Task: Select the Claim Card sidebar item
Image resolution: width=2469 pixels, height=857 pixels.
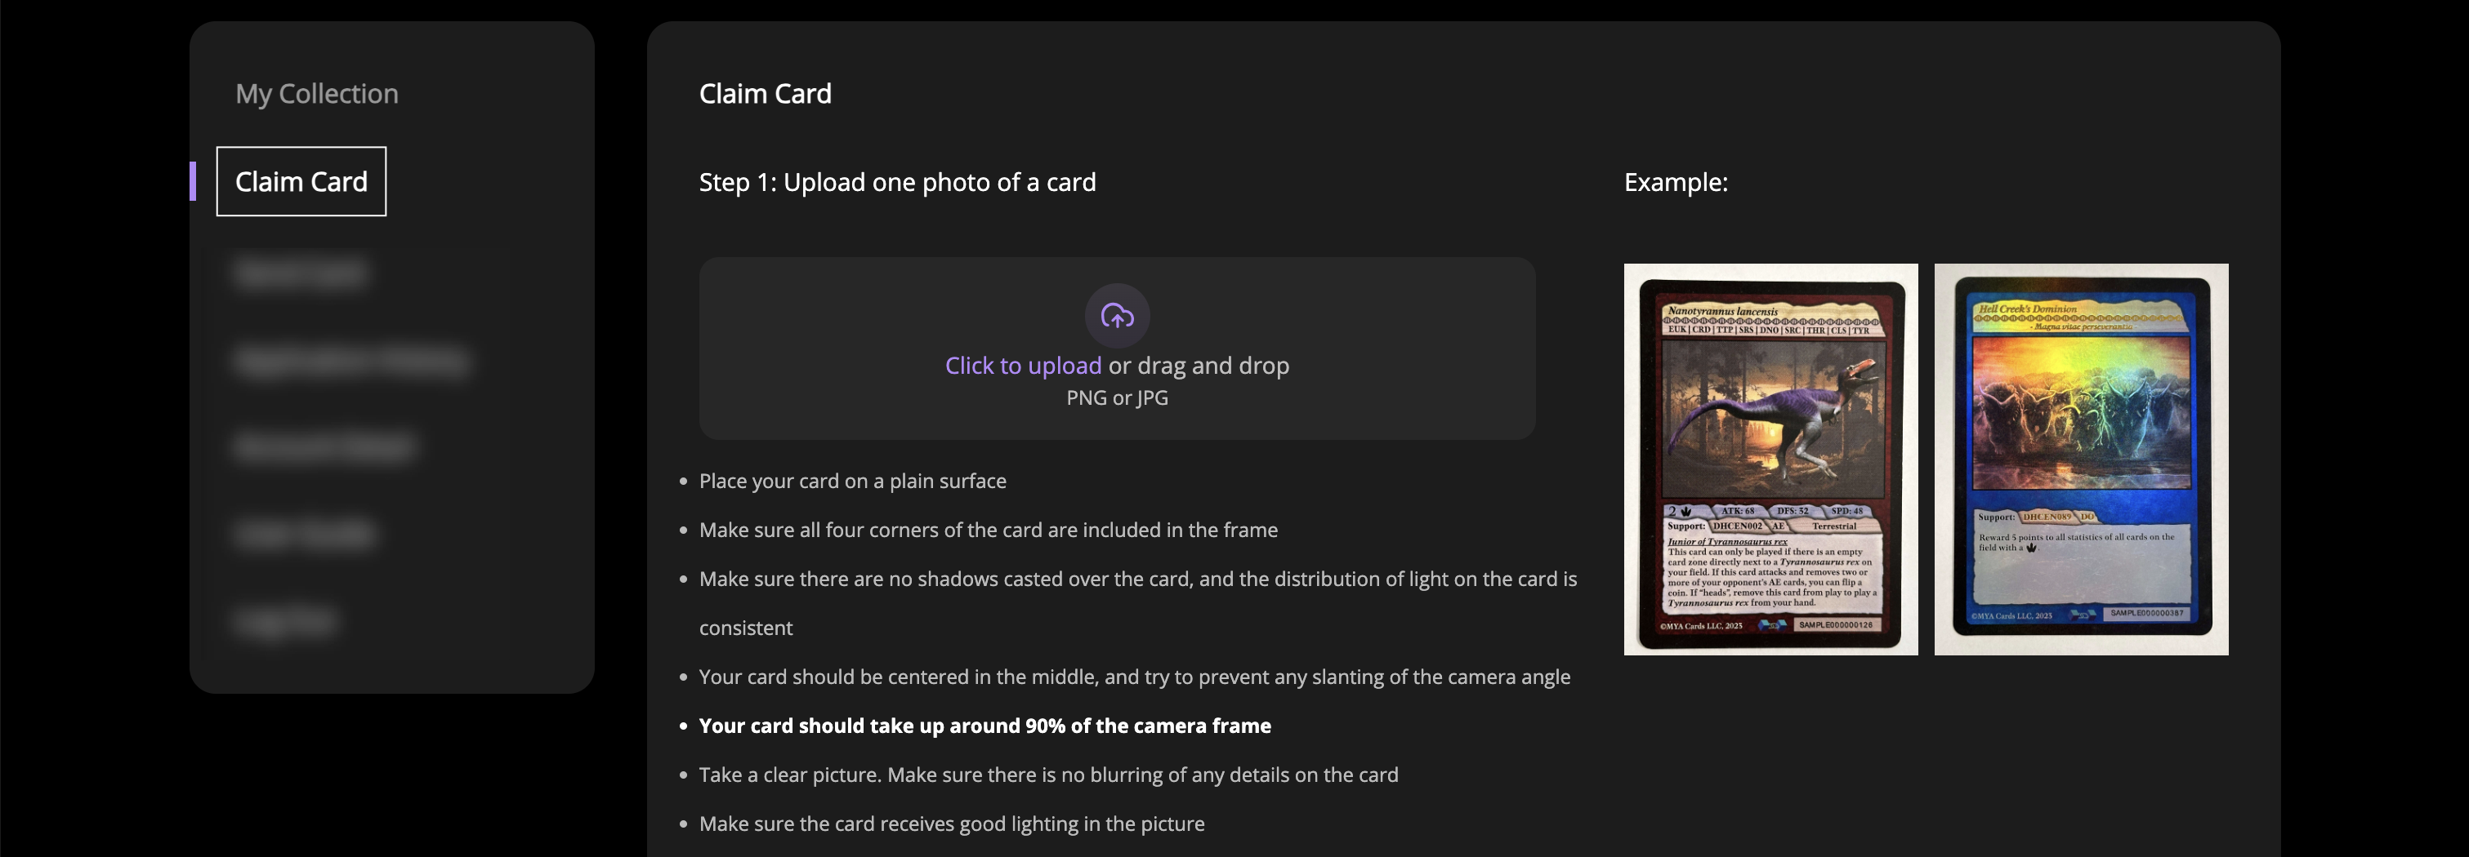Action: tap(301, 182)
